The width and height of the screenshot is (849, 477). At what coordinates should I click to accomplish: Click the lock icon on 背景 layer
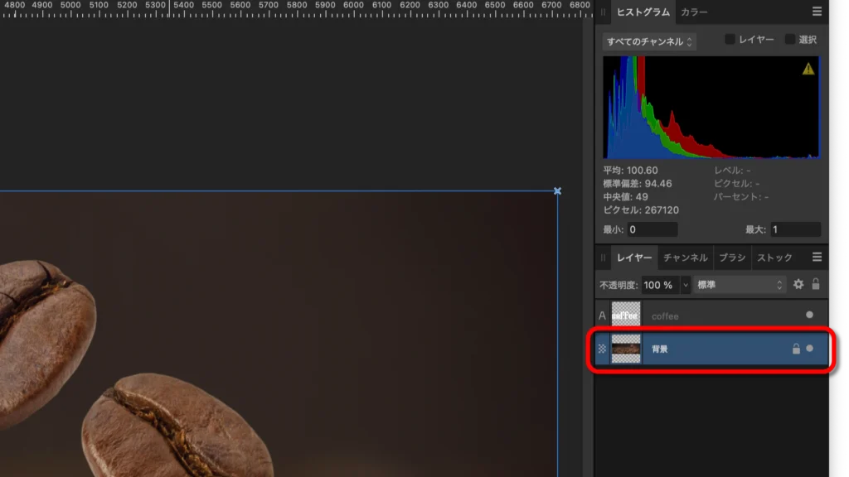coord(796,349)
